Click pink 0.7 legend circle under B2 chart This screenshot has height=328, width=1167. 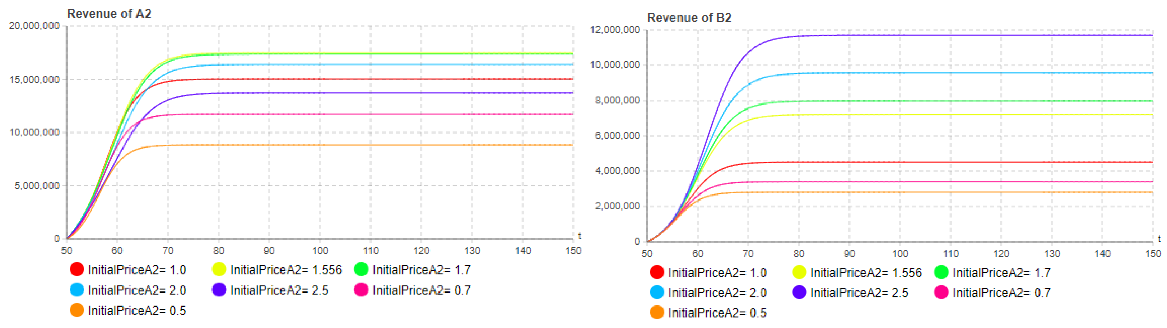tap(941, 293)
